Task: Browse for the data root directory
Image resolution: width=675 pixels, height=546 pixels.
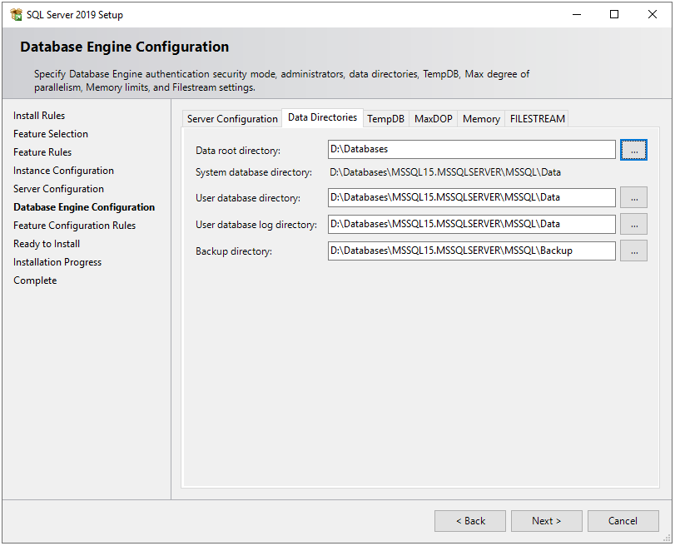Action: tap(633, 150)
